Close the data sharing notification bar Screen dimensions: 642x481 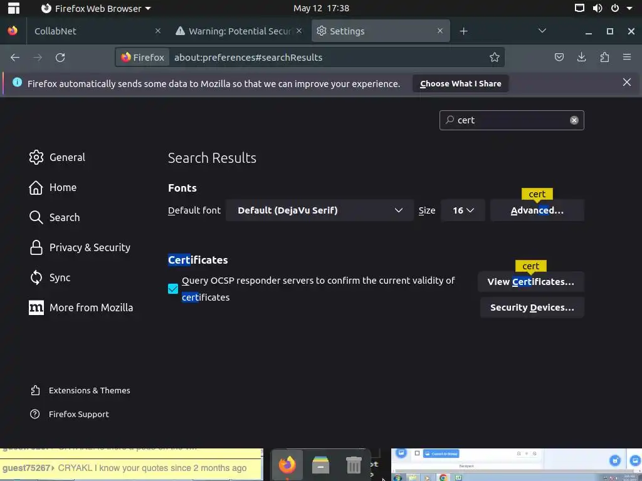[x=626, y=82]
